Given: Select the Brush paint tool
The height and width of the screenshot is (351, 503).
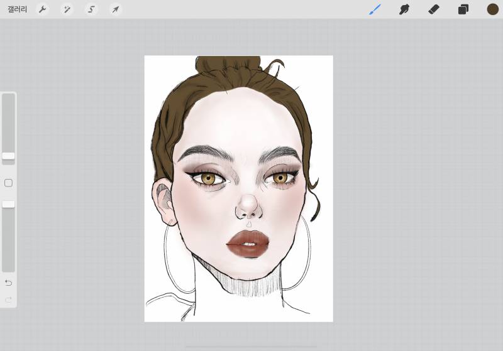Looking at the screenshot, I should [x=375, y=9].
